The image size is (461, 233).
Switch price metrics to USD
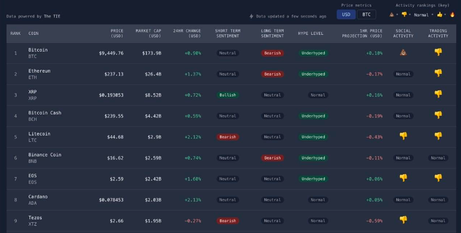pyautogui.click(x=346, y=14)
